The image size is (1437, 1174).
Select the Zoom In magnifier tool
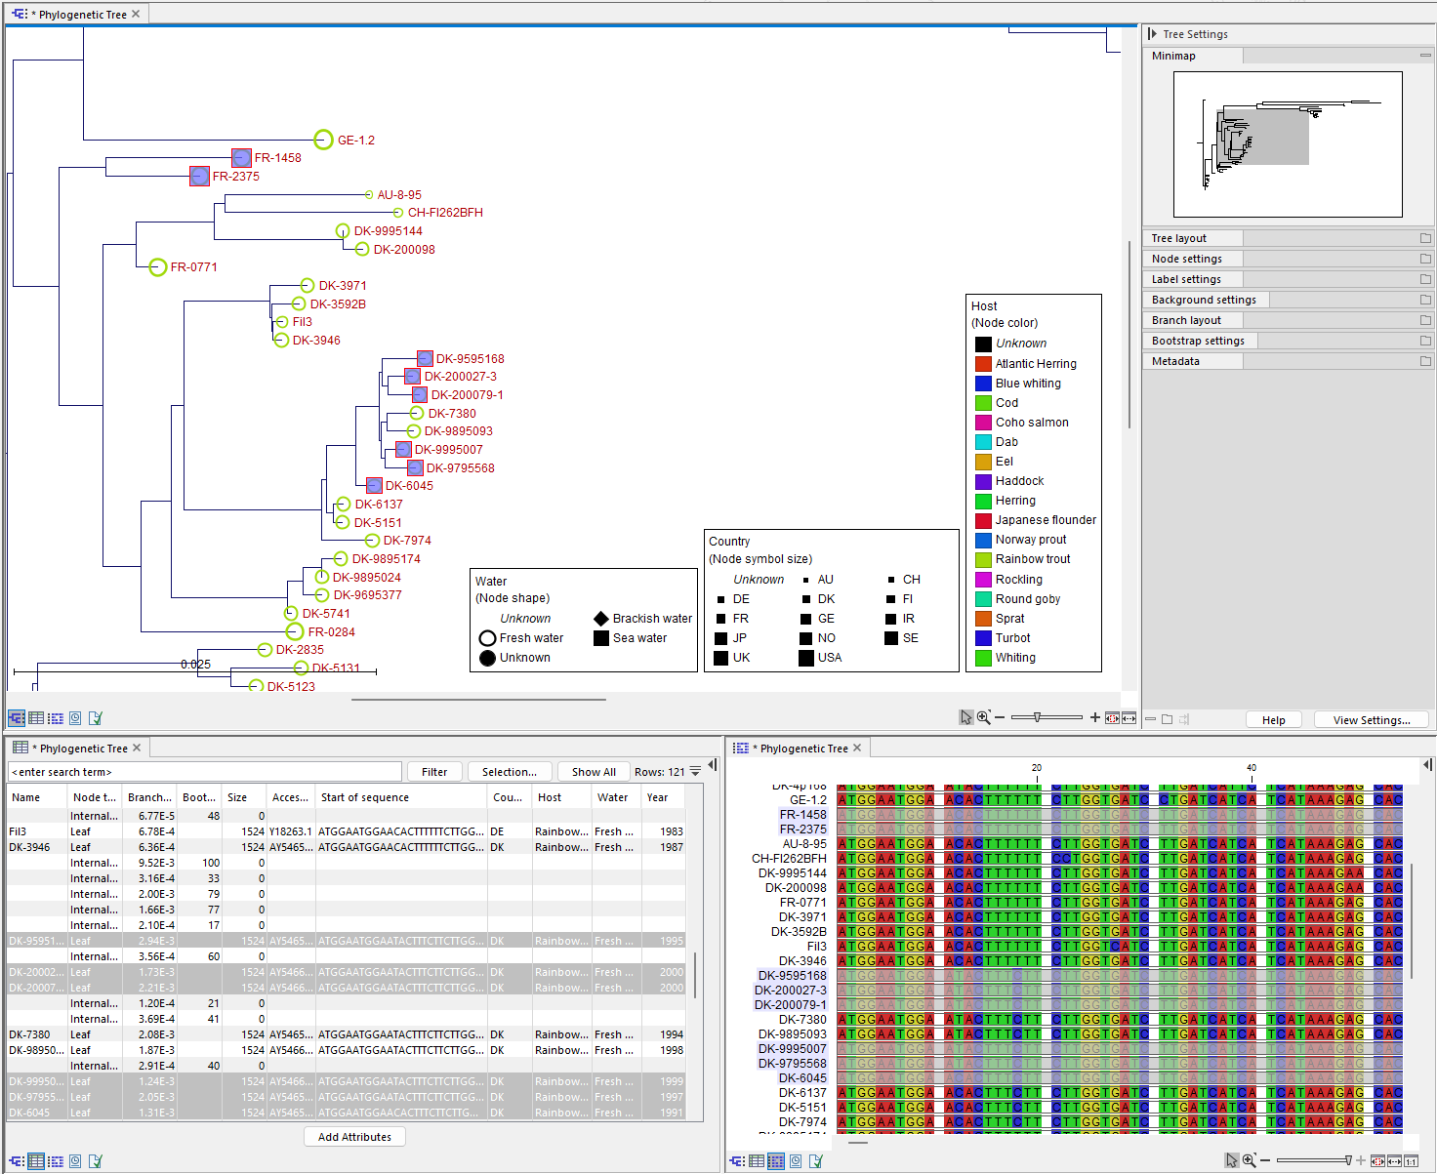click(984, 717)
